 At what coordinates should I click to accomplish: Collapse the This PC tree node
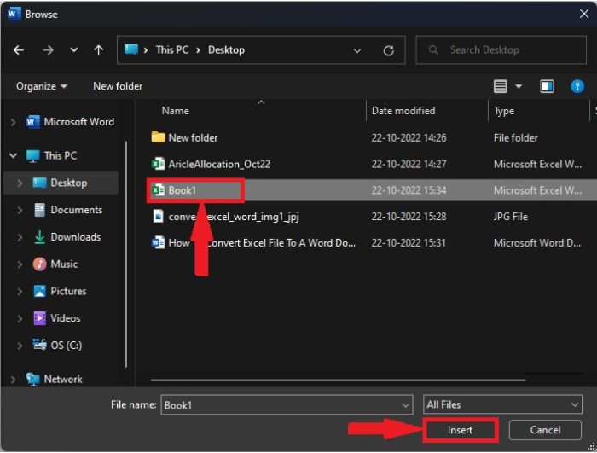point(13,155)
